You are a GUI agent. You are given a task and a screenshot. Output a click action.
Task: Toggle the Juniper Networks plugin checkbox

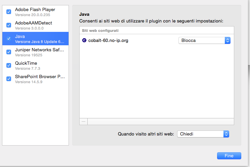click(9, 52)
